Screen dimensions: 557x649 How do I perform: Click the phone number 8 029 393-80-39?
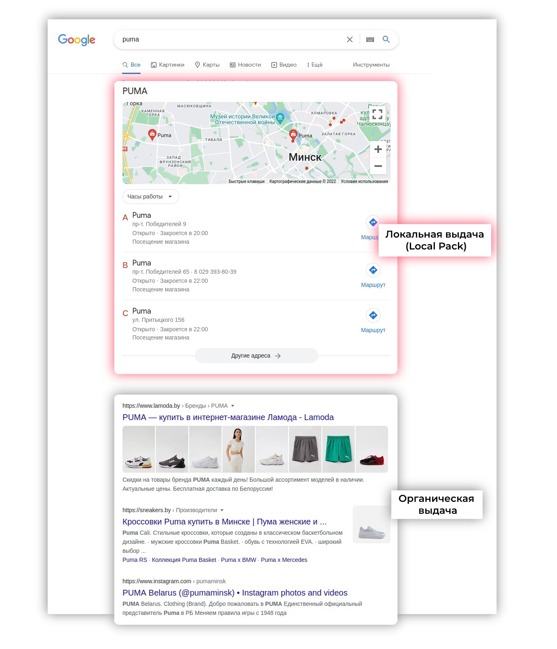click(x=215, y=272)
